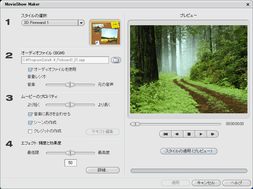Click the effect value field showing 50
Screen dimensions: 253x189
click(71, 163)
